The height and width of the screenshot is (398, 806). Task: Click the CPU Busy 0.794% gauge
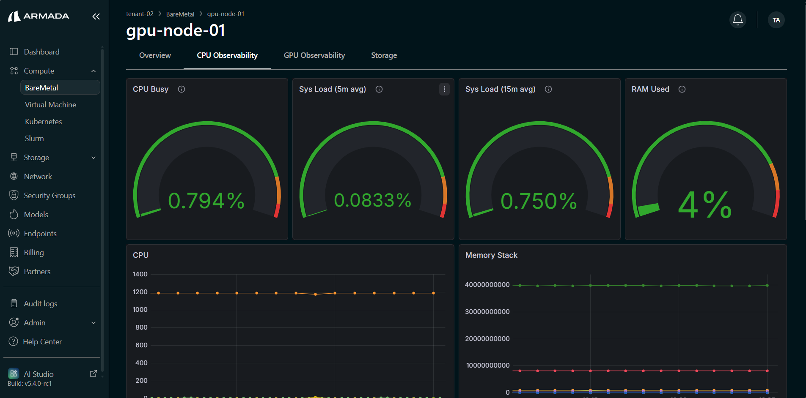(207, 170)
